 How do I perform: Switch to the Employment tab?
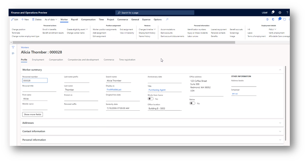pyautogui.click(x=38, y=60)
